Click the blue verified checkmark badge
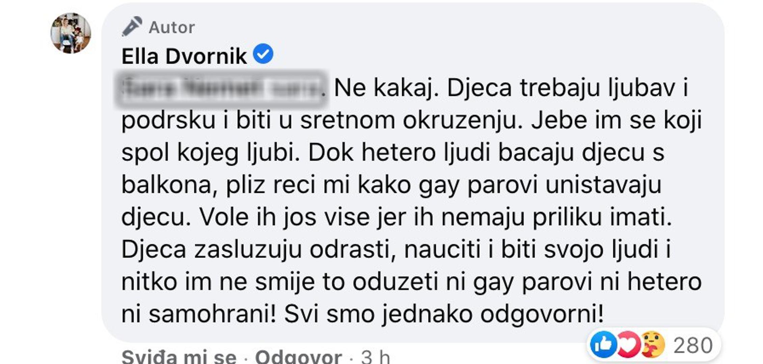Viewport: 763px width, 364px height. [x=263, y=54]
